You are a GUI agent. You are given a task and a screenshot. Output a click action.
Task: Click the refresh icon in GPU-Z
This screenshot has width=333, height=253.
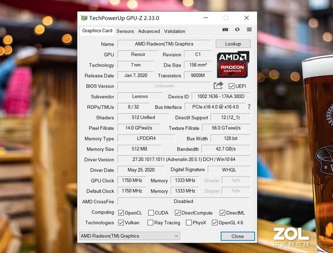pyautogui.click(x=237, y=30)
